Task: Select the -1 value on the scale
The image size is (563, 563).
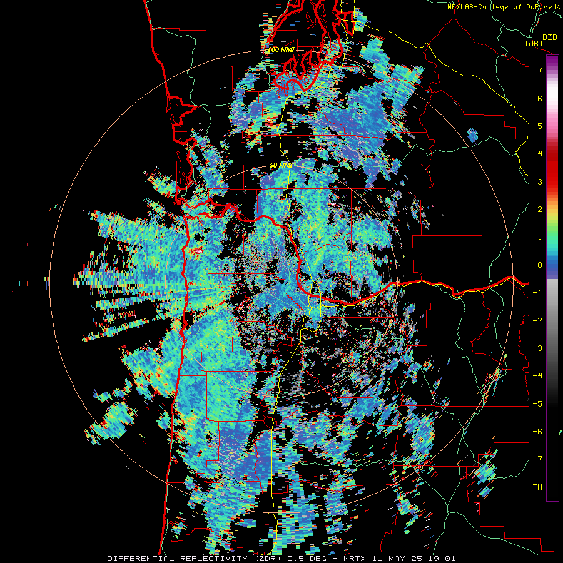Action: coord(537,293)
